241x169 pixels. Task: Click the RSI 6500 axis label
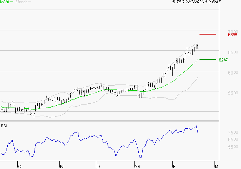233,139
